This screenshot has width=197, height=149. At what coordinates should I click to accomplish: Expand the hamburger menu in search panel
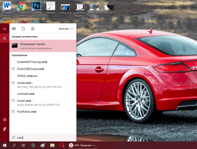click(5, 29)
